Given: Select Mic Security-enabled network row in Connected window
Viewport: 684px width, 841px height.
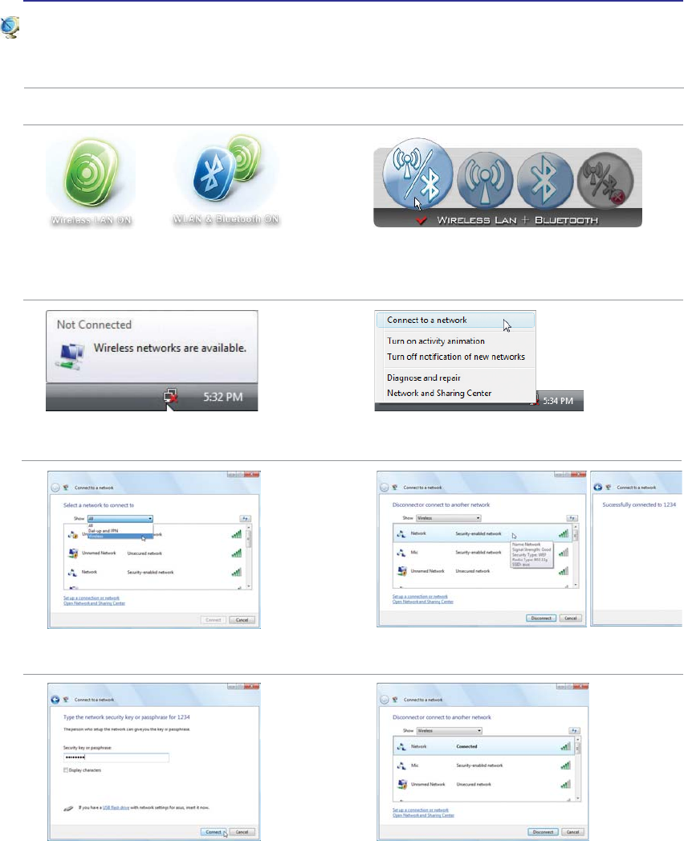Looking at the screenshot, I should pos(484,765).
